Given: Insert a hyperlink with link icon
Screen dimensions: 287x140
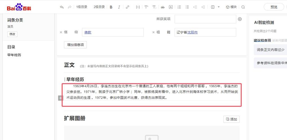Looking at the screenshot, I should (x=128, y=7).
